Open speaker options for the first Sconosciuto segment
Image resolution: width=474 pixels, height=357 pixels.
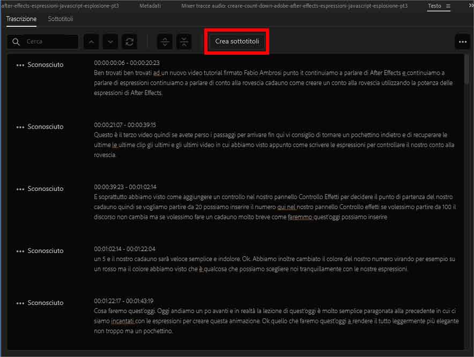point(20,64)
